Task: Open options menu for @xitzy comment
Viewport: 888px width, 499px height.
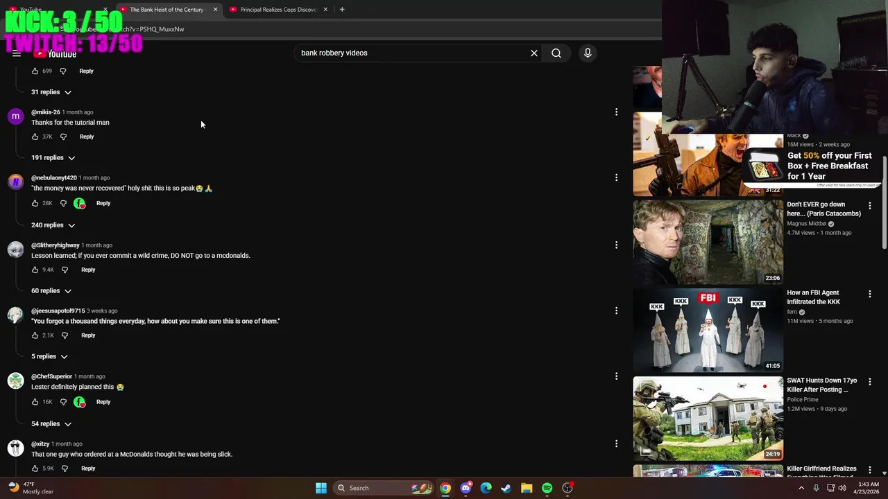Action: point(616,444)
